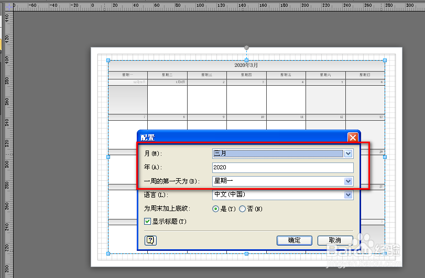Image resolution: width=425 pixels, height=278 pixels.
Task: Click the 星期四 column header
Action: click(246, 75)
